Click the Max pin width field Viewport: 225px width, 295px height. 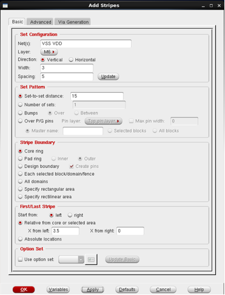[184, 121]
